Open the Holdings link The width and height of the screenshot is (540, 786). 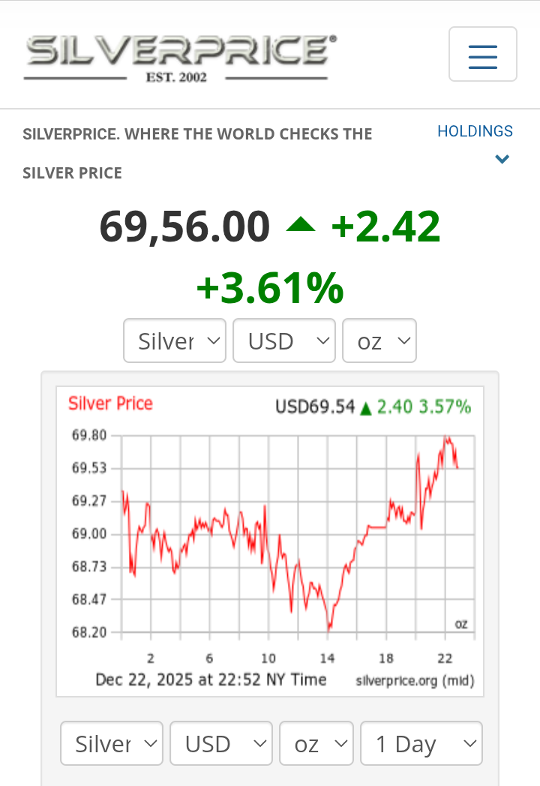[475, 131]
